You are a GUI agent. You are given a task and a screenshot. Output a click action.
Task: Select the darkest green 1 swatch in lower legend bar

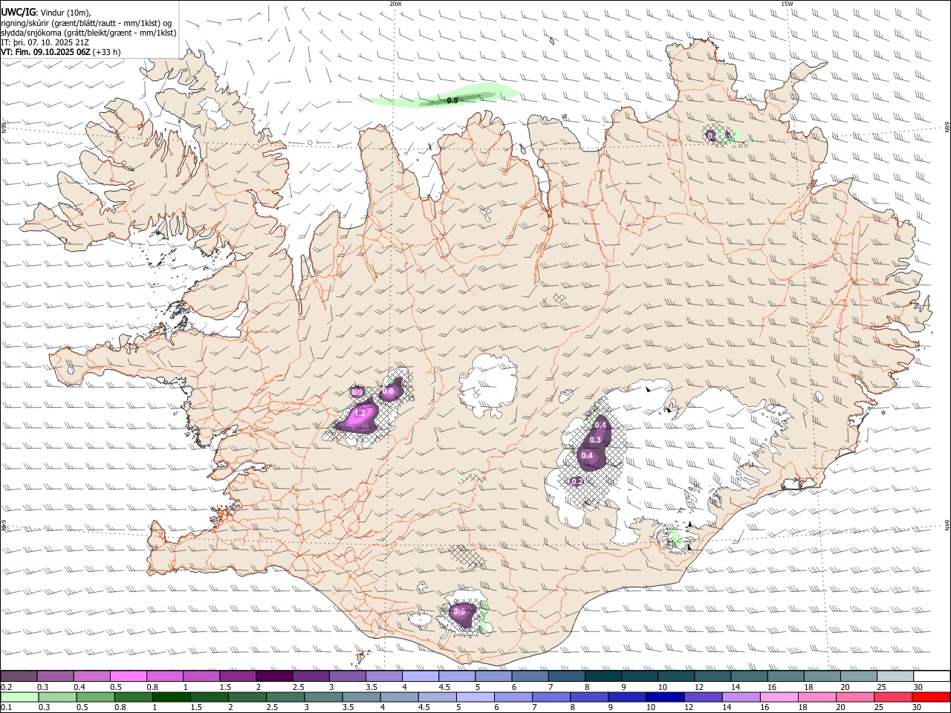(x=171, y=697)
